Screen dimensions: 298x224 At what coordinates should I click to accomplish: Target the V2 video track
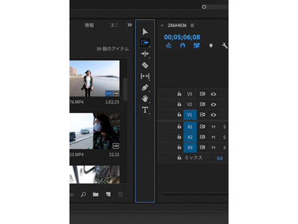pos(190,105)
